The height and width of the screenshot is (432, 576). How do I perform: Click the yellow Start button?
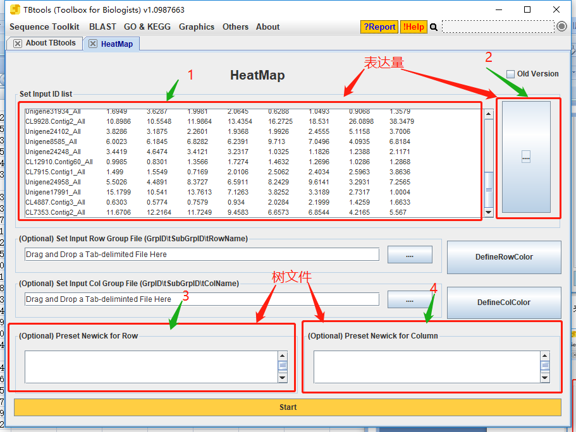click(288, 407)
